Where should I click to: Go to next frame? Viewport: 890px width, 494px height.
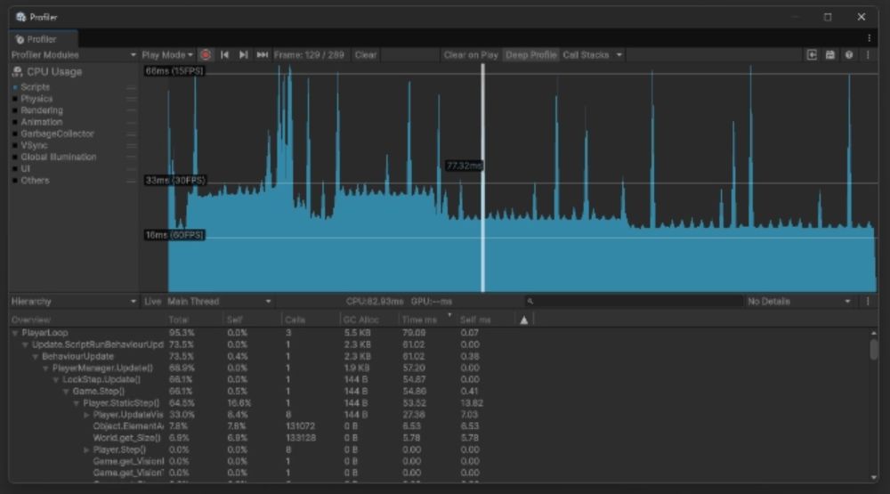(244, 55)
